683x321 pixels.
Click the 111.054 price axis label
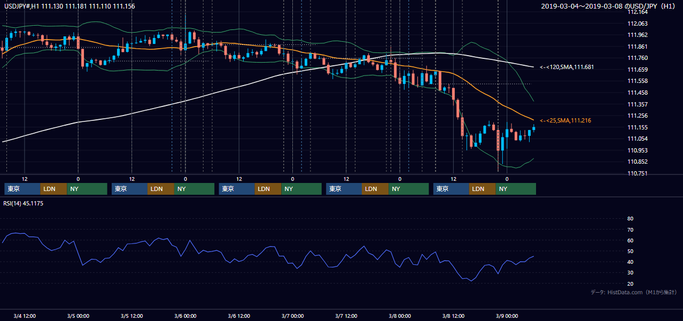click(637, 139)
